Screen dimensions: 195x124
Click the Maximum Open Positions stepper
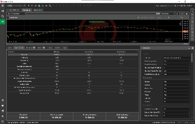[x=189, y=68]
